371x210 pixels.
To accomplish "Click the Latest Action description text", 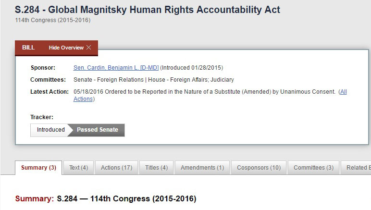I will (x=204, y=92).
